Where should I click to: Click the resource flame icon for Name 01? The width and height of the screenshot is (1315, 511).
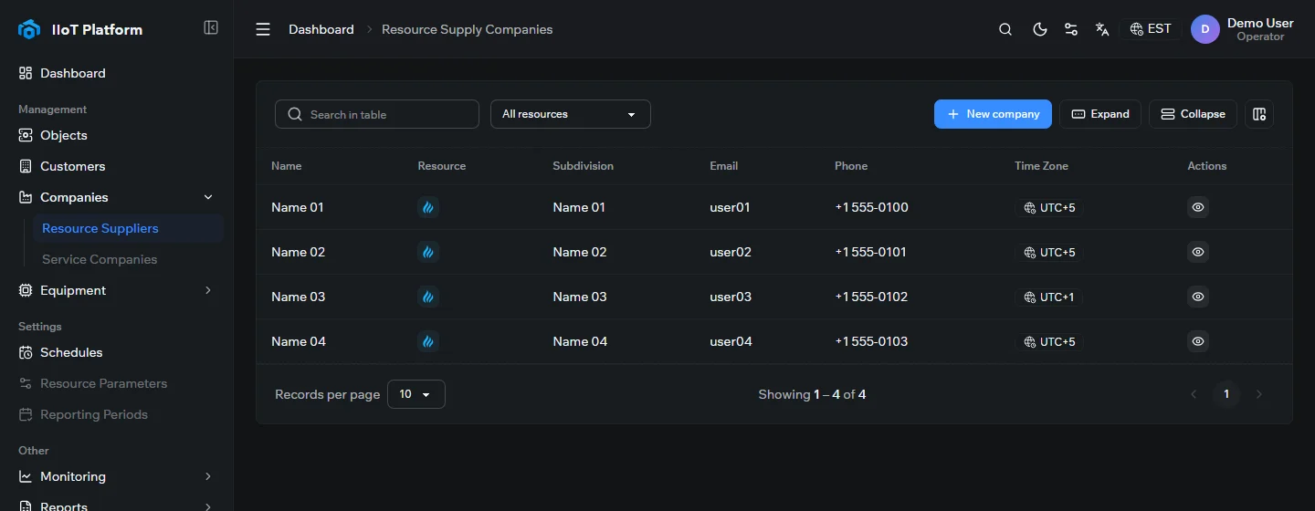(428, 207)
